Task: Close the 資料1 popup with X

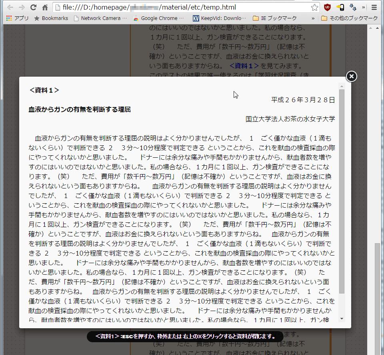Action: pyautogui.click(x=352, y=76)
